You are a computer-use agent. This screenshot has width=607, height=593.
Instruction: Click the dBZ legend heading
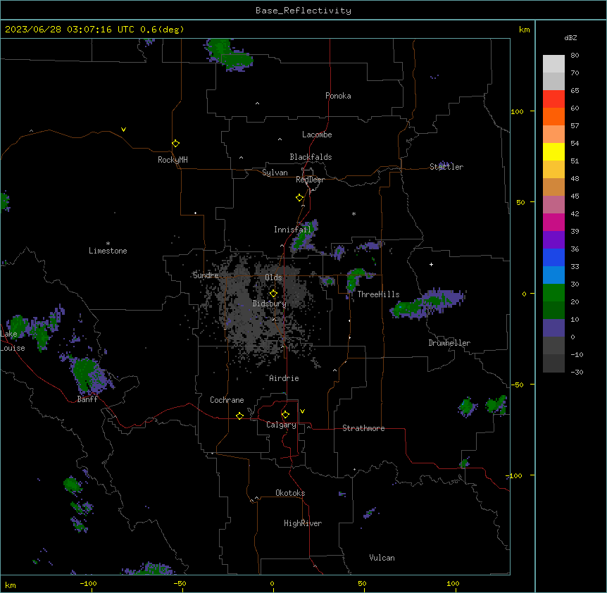(570, 38)
